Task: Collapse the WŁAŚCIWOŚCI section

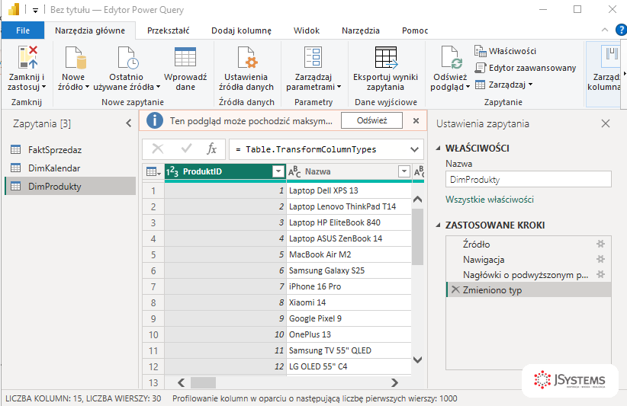Action: pyautogui.click(x=439, y=148)
